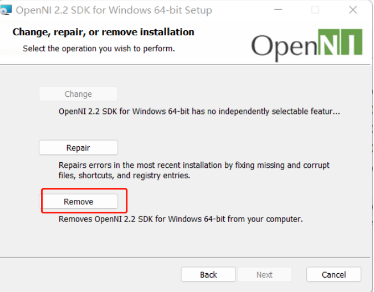374x292 pixels.
Task: Click the greyed-out Change button
Action: tap(79, 94)
